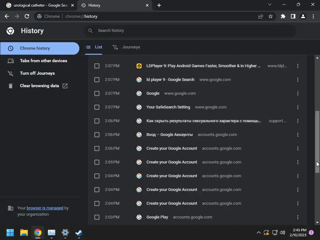
Task: Click the Google favicon beside Google Play
Action: [x=139, y=217]
